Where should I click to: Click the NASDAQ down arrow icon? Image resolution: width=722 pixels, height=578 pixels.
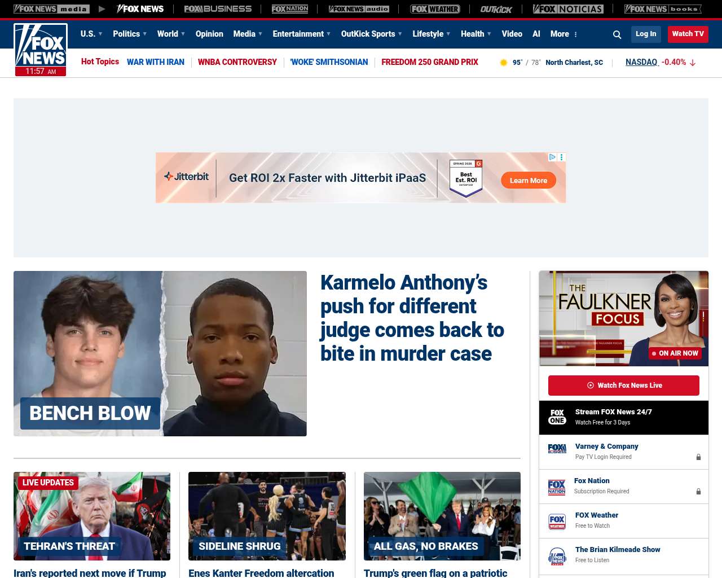tap(693, 63)
